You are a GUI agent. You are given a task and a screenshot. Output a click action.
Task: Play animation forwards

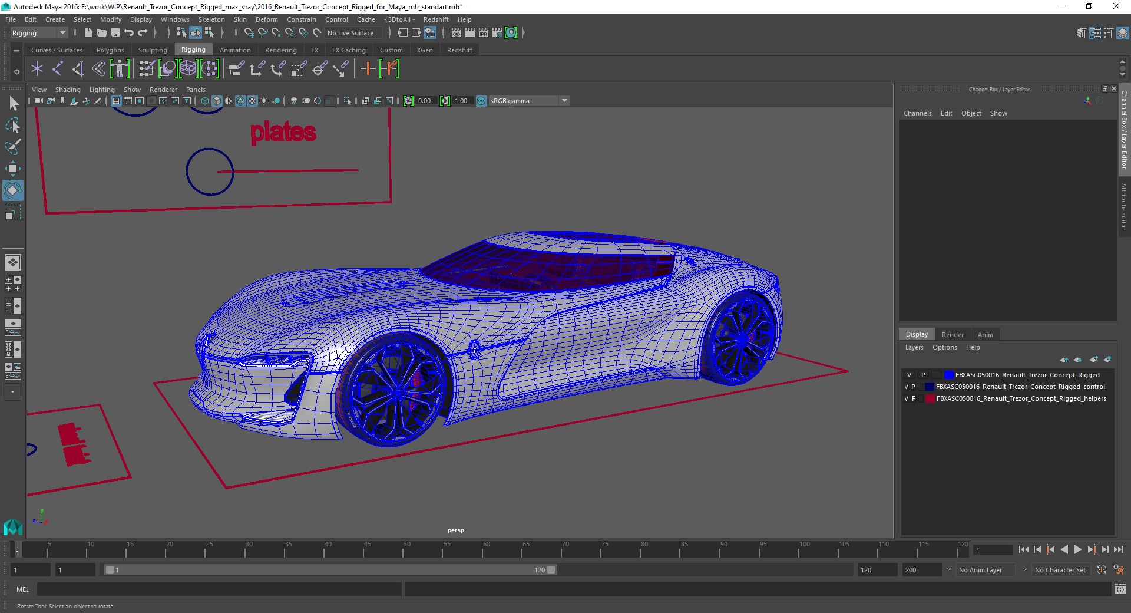click(x=1077, y=549)
